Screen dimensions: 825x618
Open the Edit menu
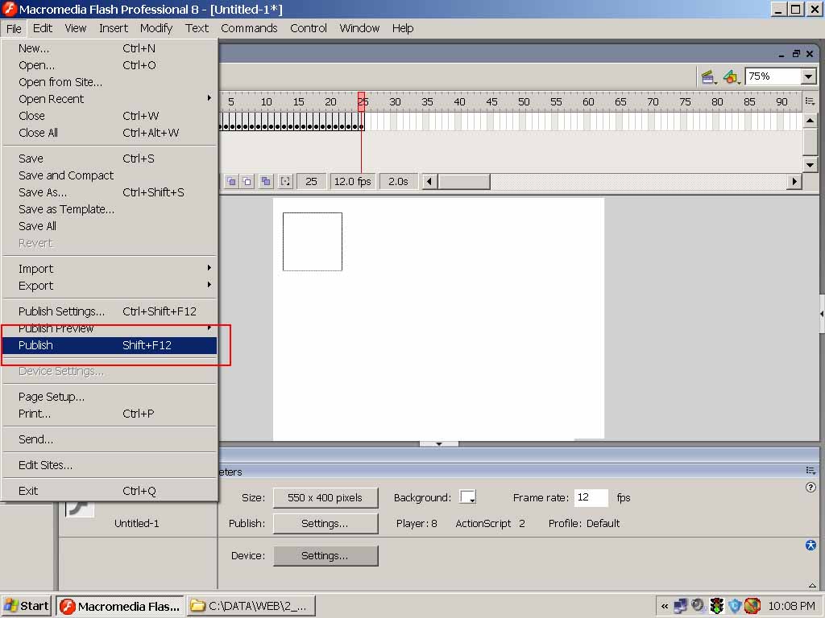click(x=42, y=28)
